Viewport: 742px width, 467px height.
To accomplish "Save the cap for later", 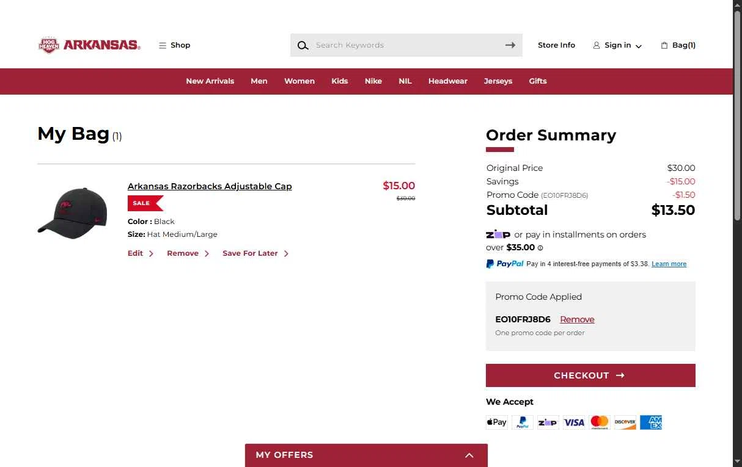I will point(255,253).
